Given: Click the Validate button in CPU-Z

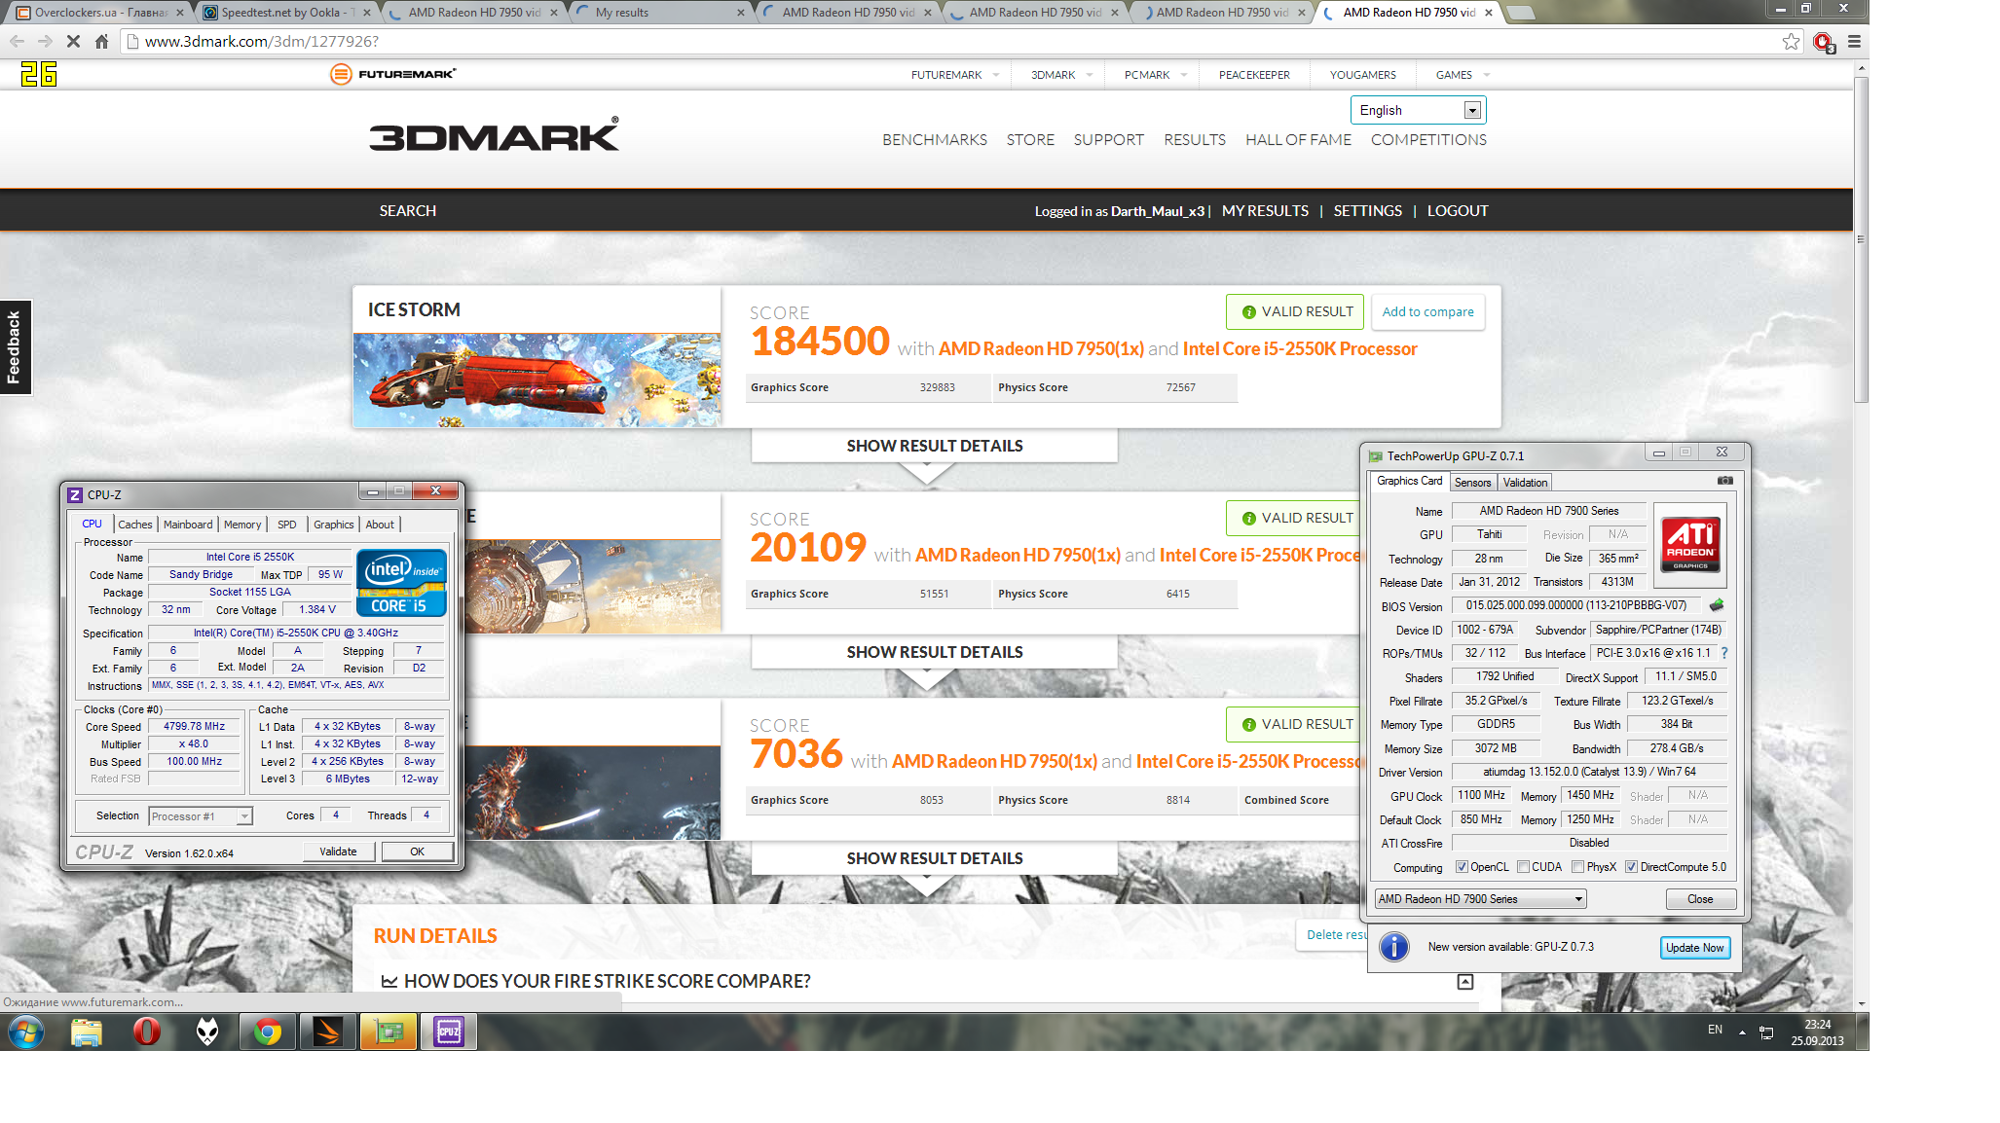Looking at the screenshot, I should (x=338, y=851).
